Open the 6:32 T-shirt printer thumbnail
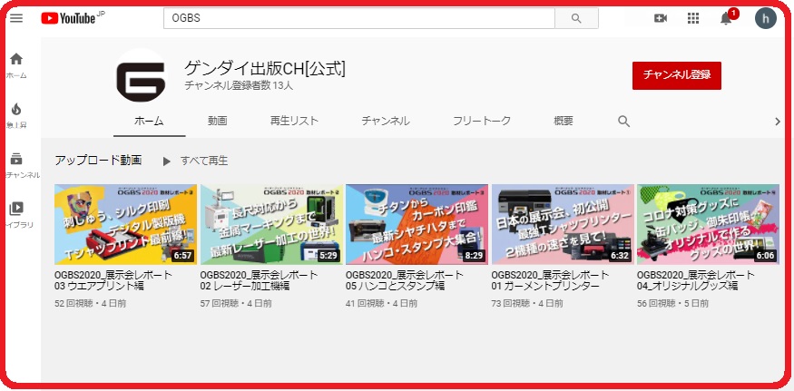Viewport: 794px width, 391px height. point(563,224)
